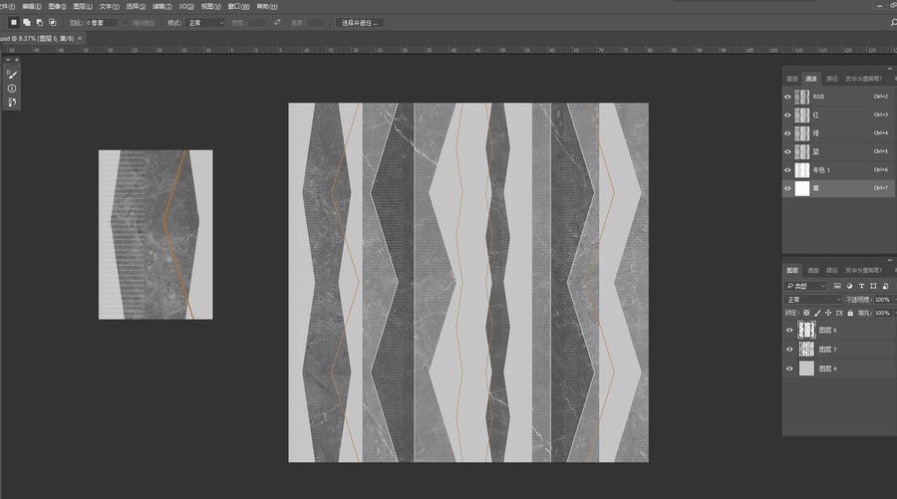Close the small floating tool panel
Image resolution: width=897 pixels, height=499 pixels.
click(x=17, y=60)
